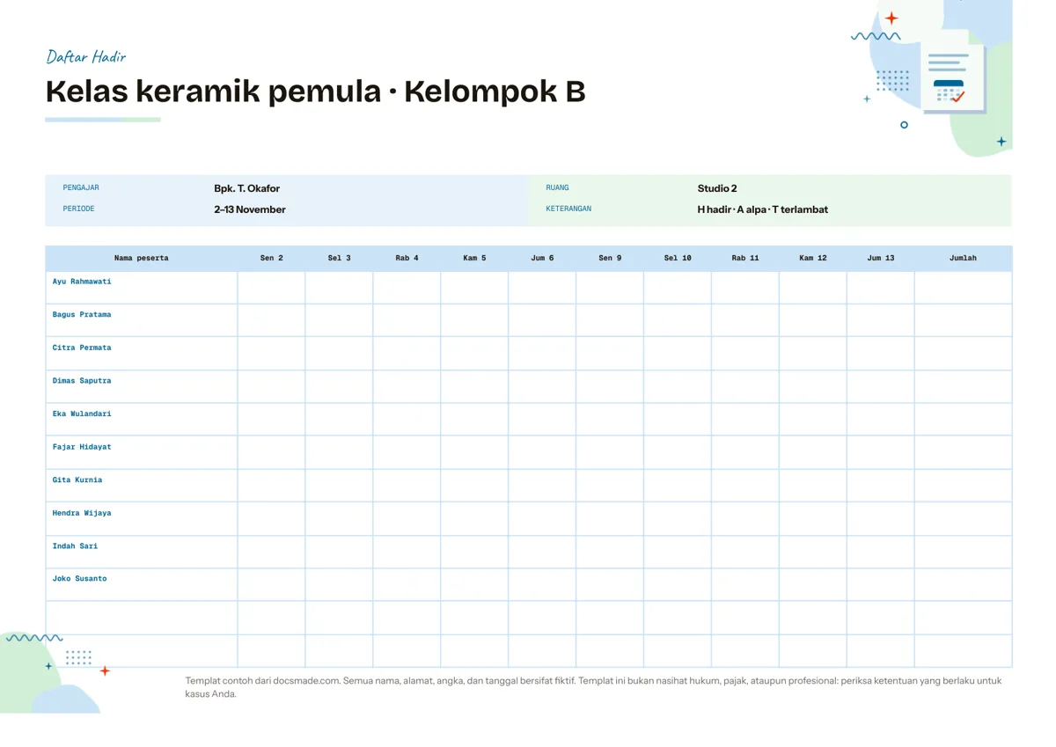Click the legend 'H hadir · A alpa · T terlambat'

click(762, 209)
